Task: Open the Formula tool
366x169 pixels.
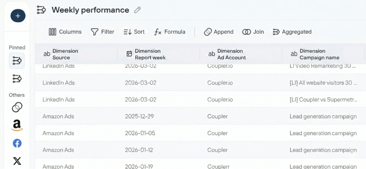Action: coord(170,32)
